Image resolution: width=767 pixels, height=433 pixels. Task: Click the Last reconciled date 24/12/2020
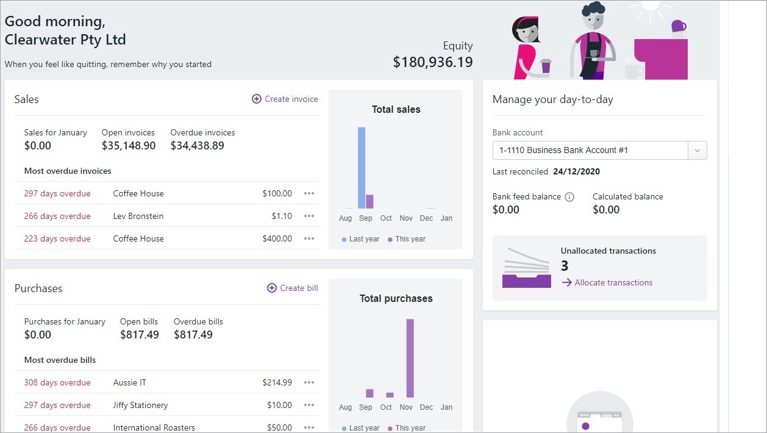pos(577,172)
